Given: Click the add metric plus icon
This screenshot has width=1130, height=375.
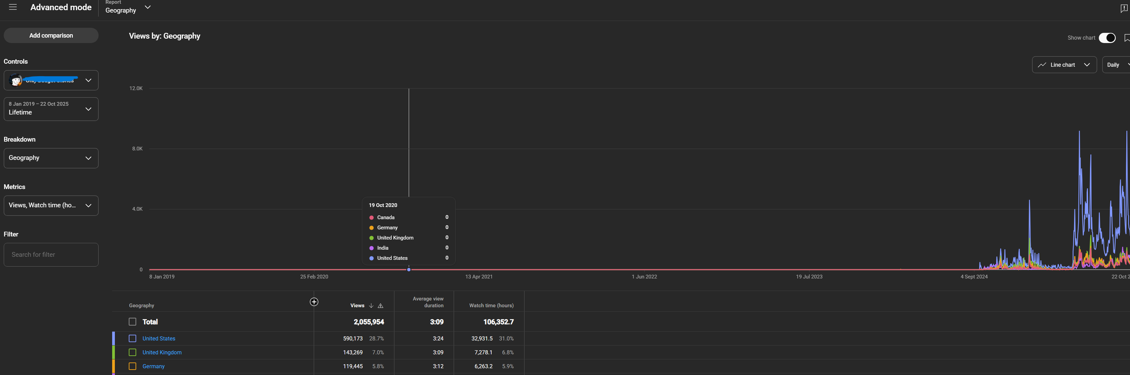Looking at the screenshot, I should (x=314, y=302).
